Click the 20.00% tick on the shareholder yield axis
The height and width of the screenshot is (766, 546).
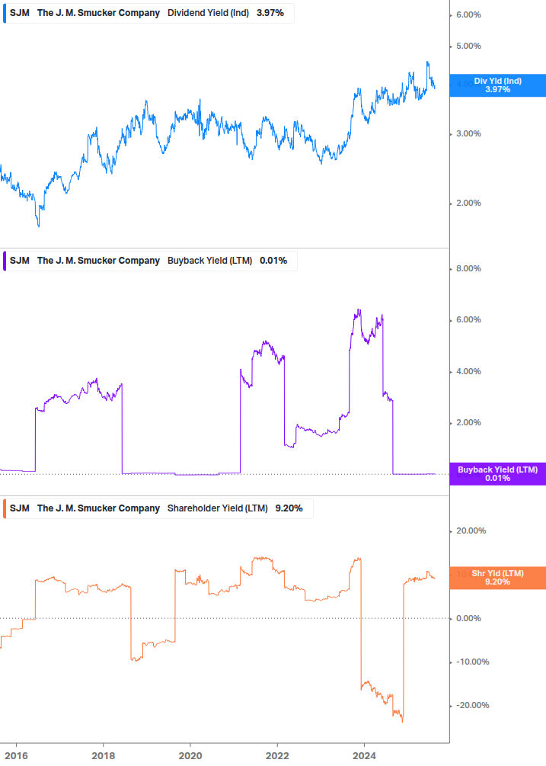(x=471, y=531)
